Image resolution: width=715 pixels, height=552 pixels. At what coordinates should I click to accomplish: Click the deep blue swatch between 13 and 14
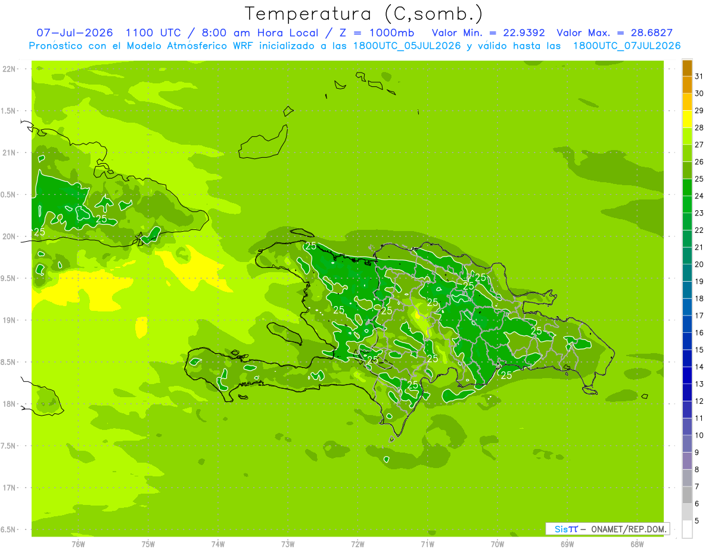tap(687, 376)
